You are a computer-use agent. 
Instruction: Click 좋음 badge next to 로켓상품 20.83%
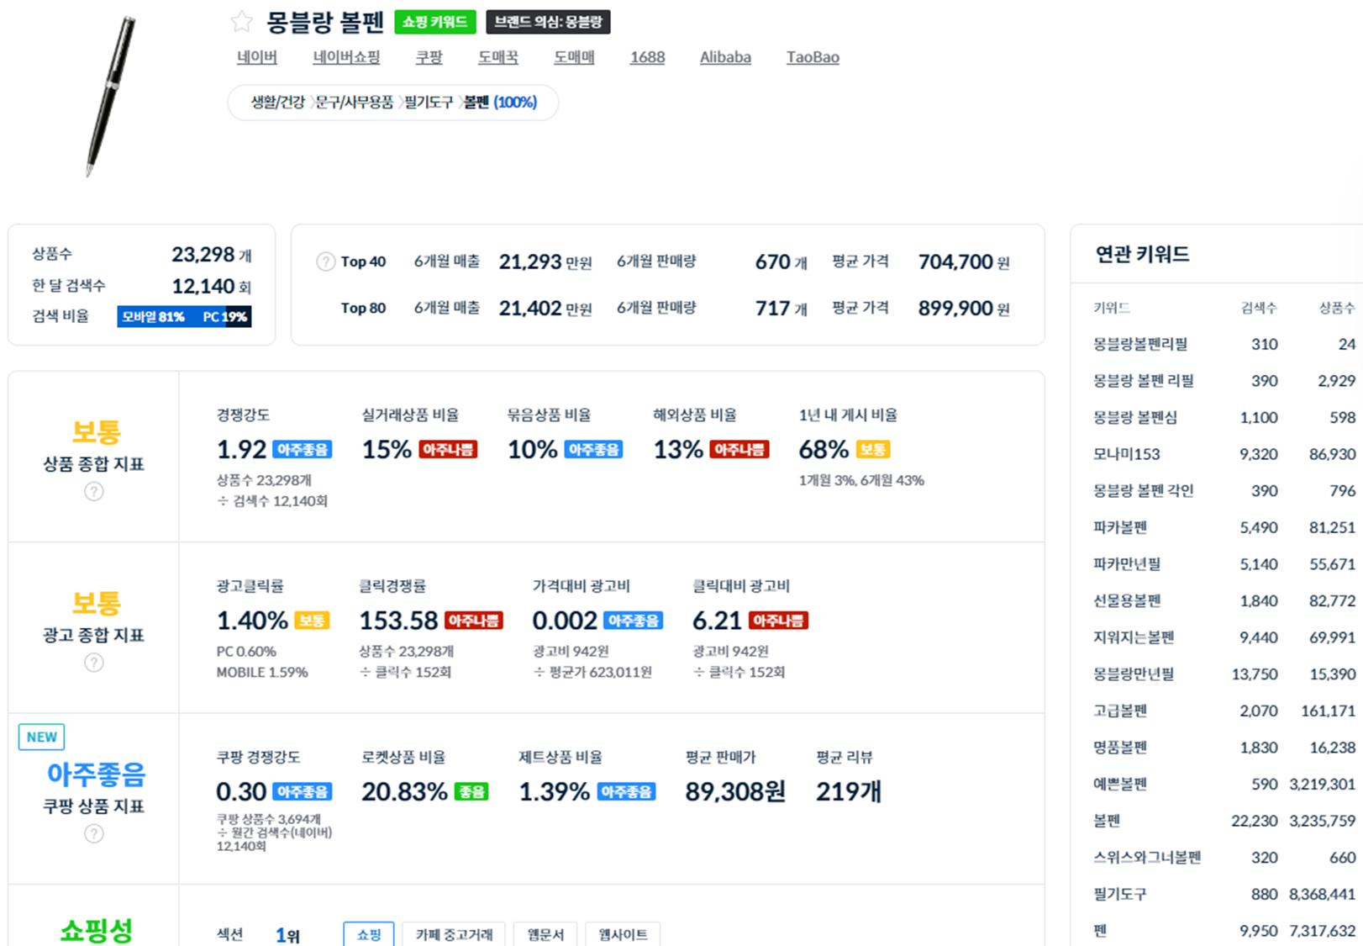coord(471,792)
